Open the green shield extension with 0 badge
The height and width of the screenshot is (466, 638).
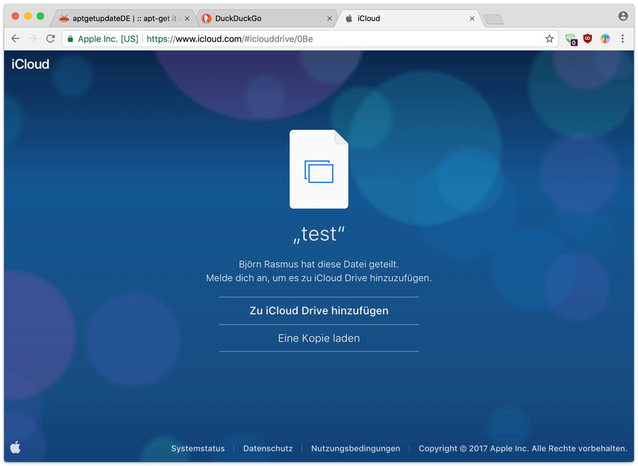point(571,39)
